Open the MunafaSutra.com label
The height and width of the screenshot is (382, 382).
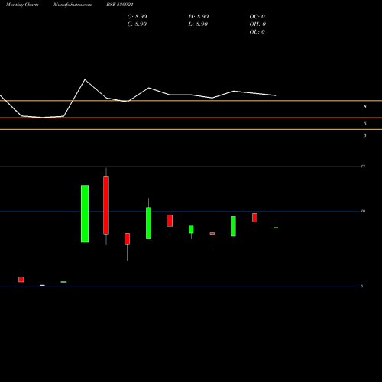point(73,5)
